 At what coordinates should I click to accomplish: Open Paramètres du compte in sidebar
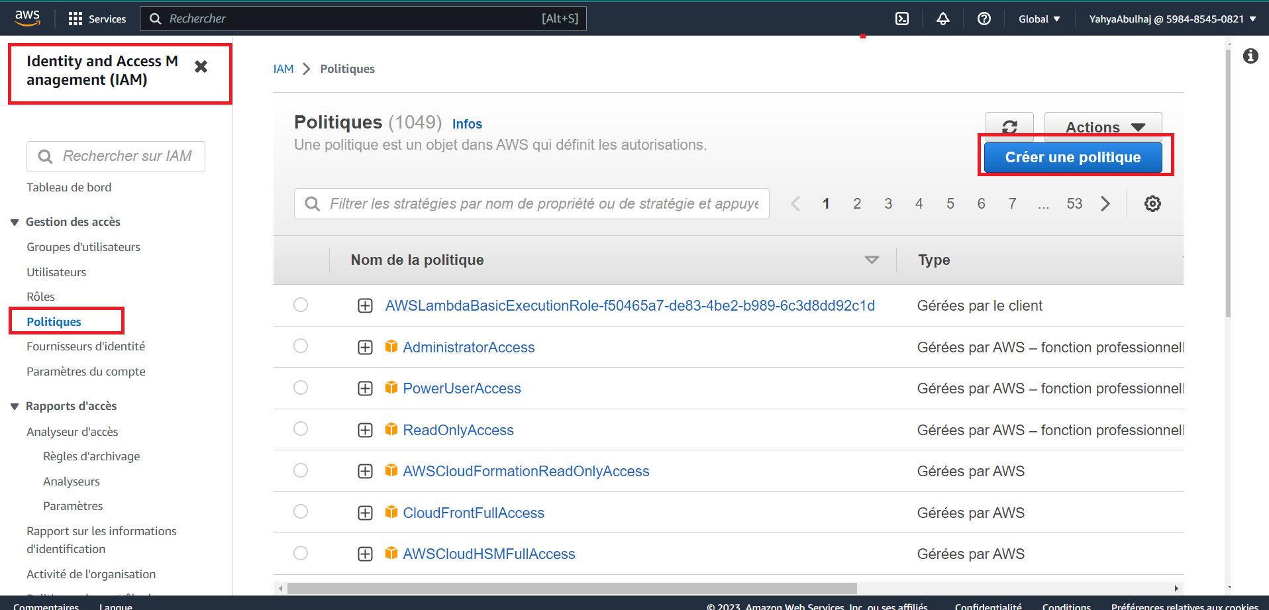pos(85,372)
